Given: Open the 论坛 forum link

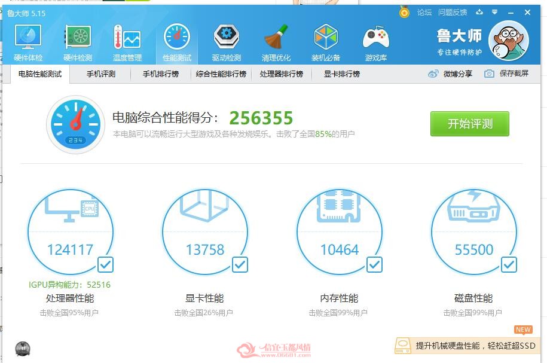Looking at the screenshot, I should coord(424,13).
